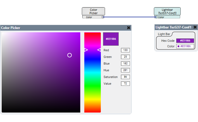Click the Color Picker output pin
This screenshot has height=122, width=198.
pyautogui.click(x=103, y=17)
